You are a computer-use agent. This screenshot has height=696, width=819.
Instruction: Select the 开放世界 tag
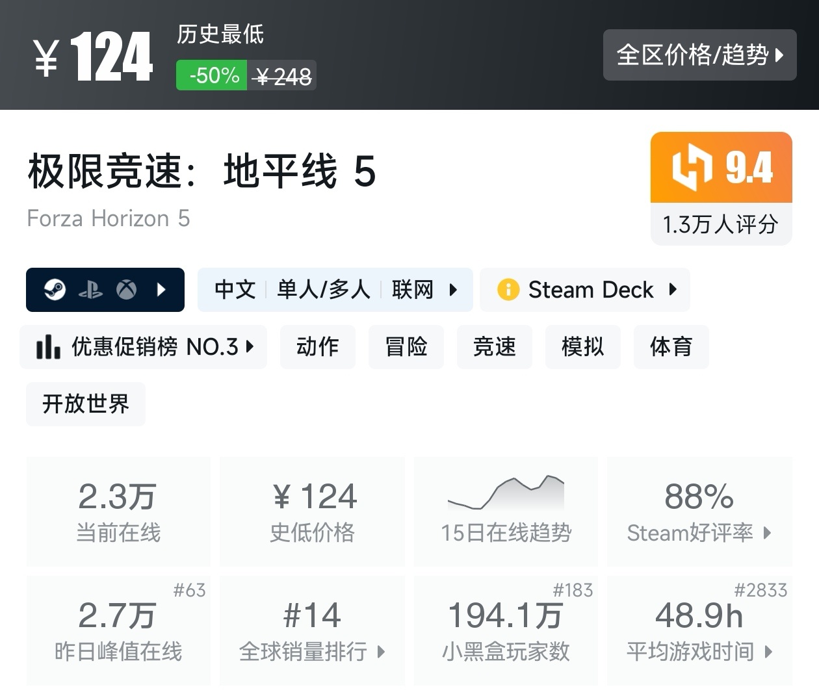coord(86,404)
